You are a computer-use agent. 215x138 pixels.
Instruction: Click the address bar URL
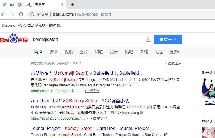pos(82,14)
